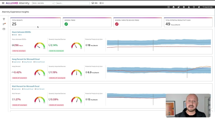Viewport: 215px width, 121px height.
Task: Click Microsoft Excel tag under Hang Percent insight
Action: click(39, 62)
